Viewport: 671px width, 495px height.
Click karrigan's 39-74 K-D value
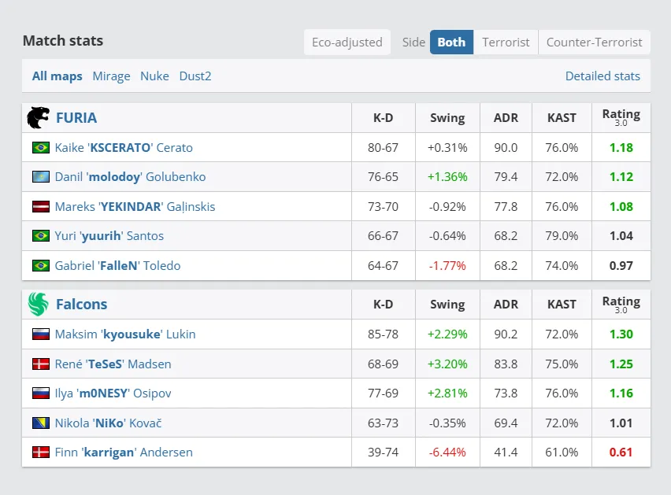[x=383, y=452]
